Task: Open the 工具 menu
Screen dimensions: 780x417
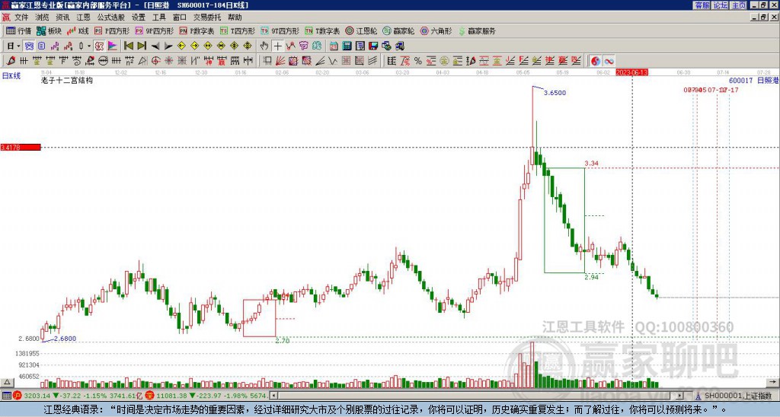Action: click(158, 18)
